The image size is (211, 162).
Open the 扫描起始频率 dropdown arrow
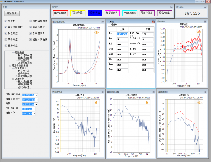click(36, 95)
